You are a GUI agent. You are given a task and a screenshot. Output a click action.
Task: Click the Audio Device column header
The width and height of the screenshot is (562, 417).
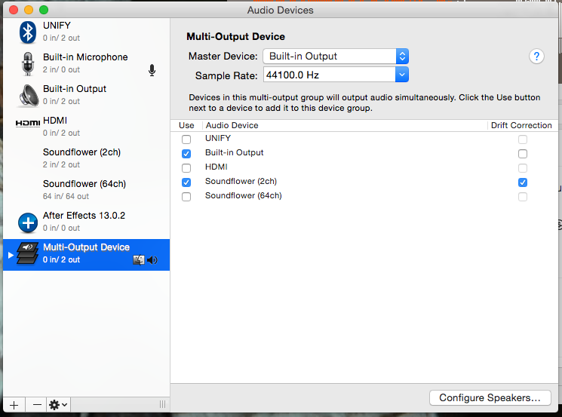[232, 125]
